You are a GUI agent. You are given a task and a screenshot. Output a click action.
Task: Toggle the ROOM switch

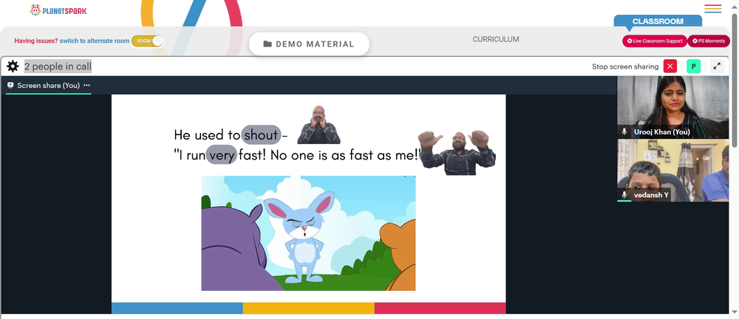[x=148, y=41]
